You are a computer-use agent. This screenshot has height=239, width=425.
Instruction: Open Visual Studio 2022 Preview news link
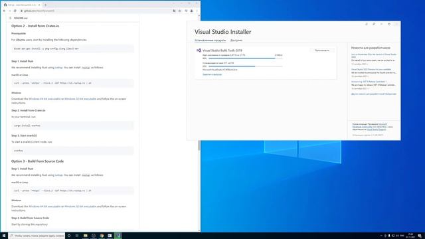pos(371,70)
